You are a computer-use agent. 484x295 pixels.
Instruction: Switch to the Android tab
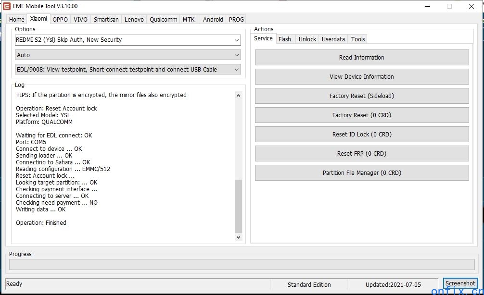[x=213, y=19]
